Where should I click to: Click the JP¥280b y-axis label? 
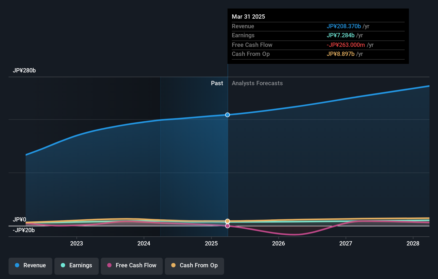pos(24,71)
